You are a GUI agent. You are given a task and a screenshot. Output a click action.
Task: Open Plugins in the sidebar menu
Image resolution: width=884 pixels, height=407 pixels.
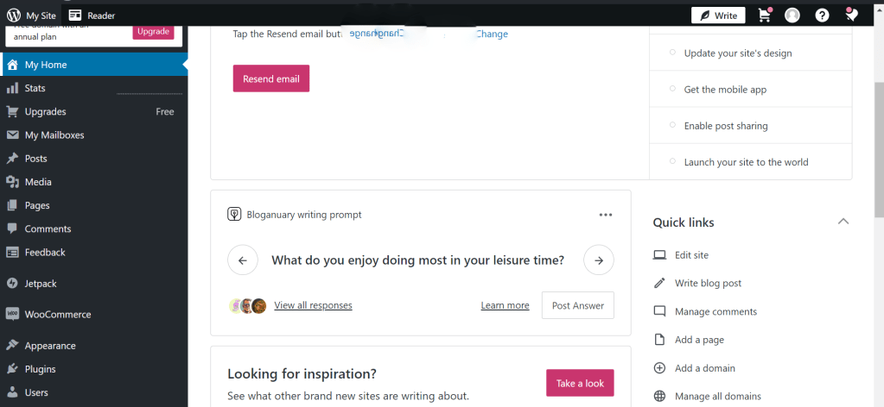pos(40,369)
